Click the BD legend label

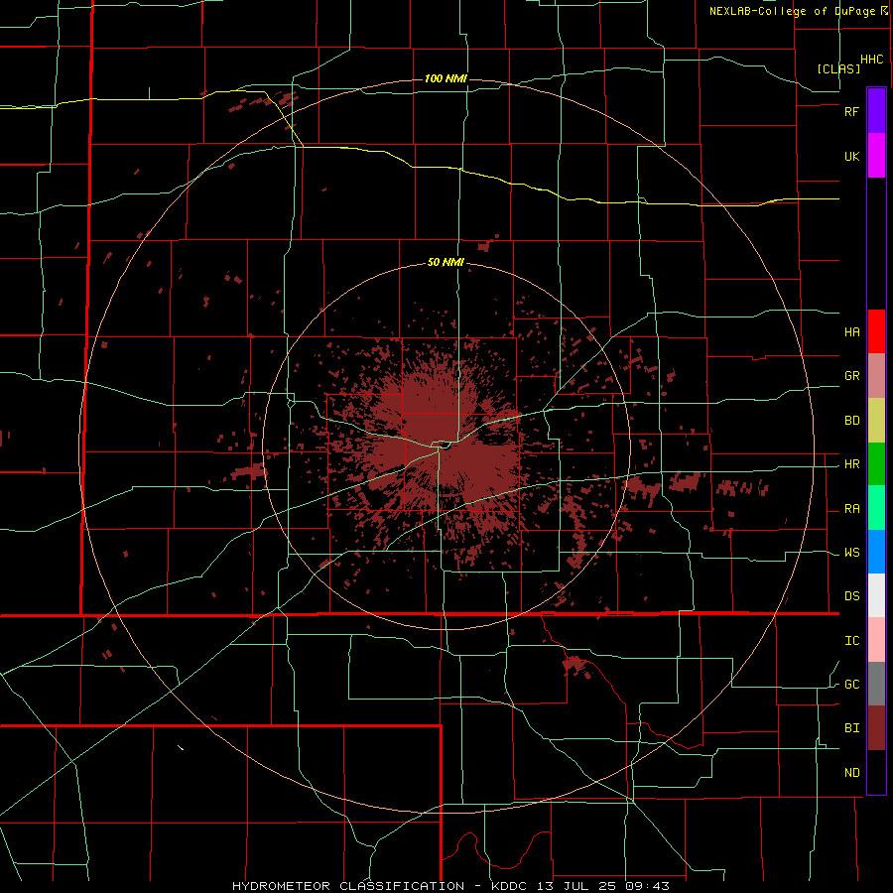click(x=851, y=421)
